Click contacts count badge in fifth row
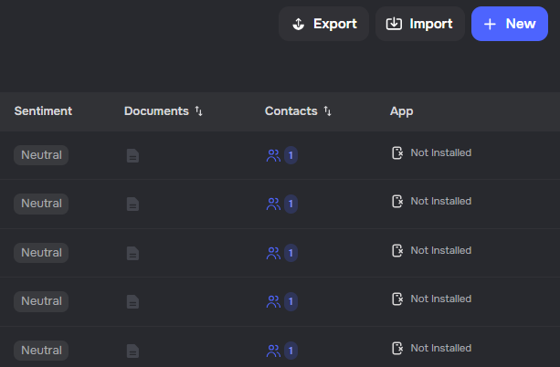 (x=291, y=351)
